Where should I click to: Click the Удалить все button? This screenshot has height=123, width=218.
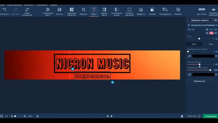(x=200, y=81)
